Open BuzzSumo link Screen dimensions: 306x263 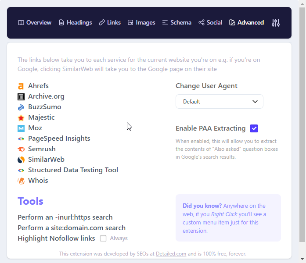(x=44, y=107)
